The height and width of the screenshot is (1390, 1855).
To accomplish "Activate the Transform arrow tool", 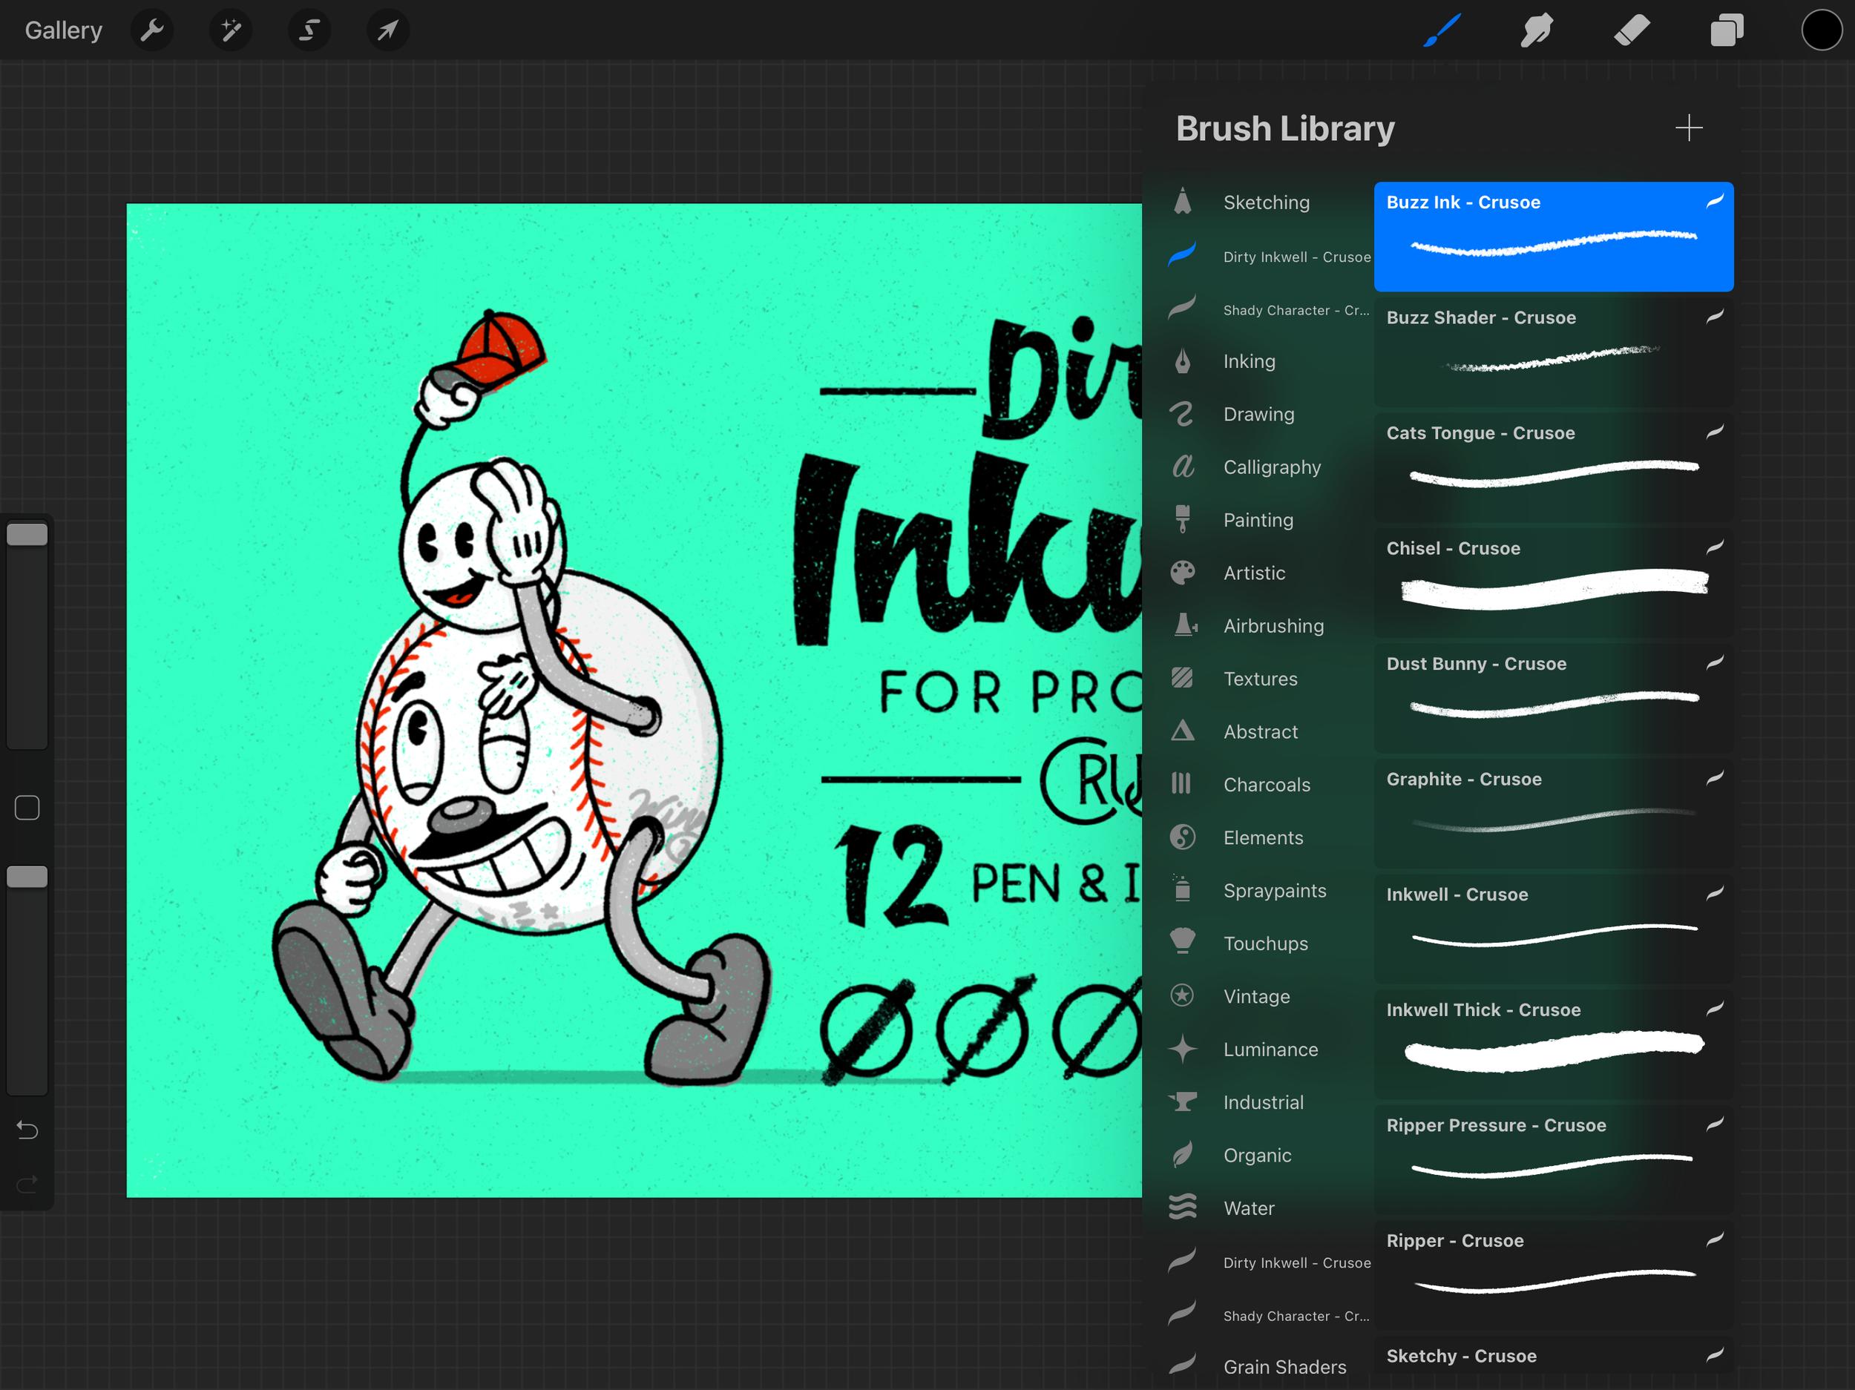I will click(387, 31).
